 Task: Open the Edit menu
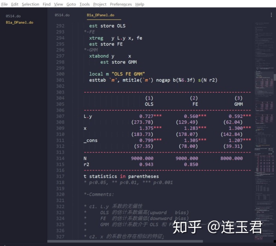coord(14,4)
